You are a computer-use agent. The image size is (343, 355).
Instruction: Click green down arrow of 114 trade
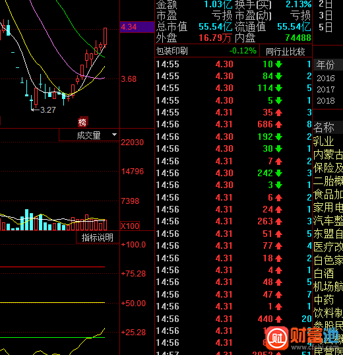279,88
